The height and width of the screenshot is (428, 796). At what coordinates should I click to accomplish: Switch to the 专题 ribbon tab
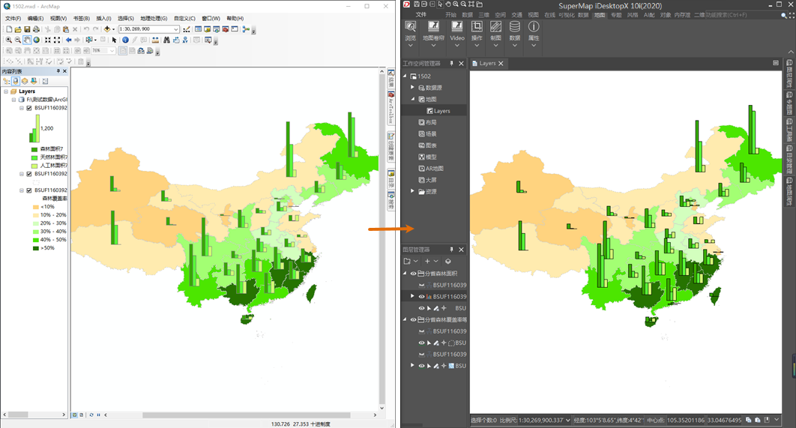616,14
